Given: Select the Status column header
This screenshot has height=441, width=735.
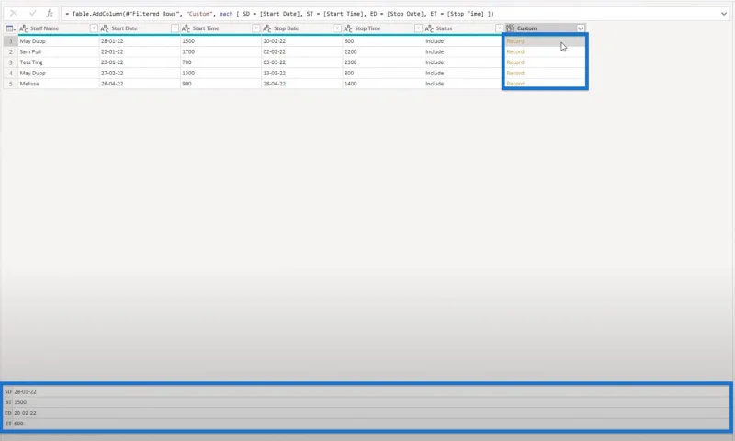Looking at the screenshot, I should tap(464, 28).
